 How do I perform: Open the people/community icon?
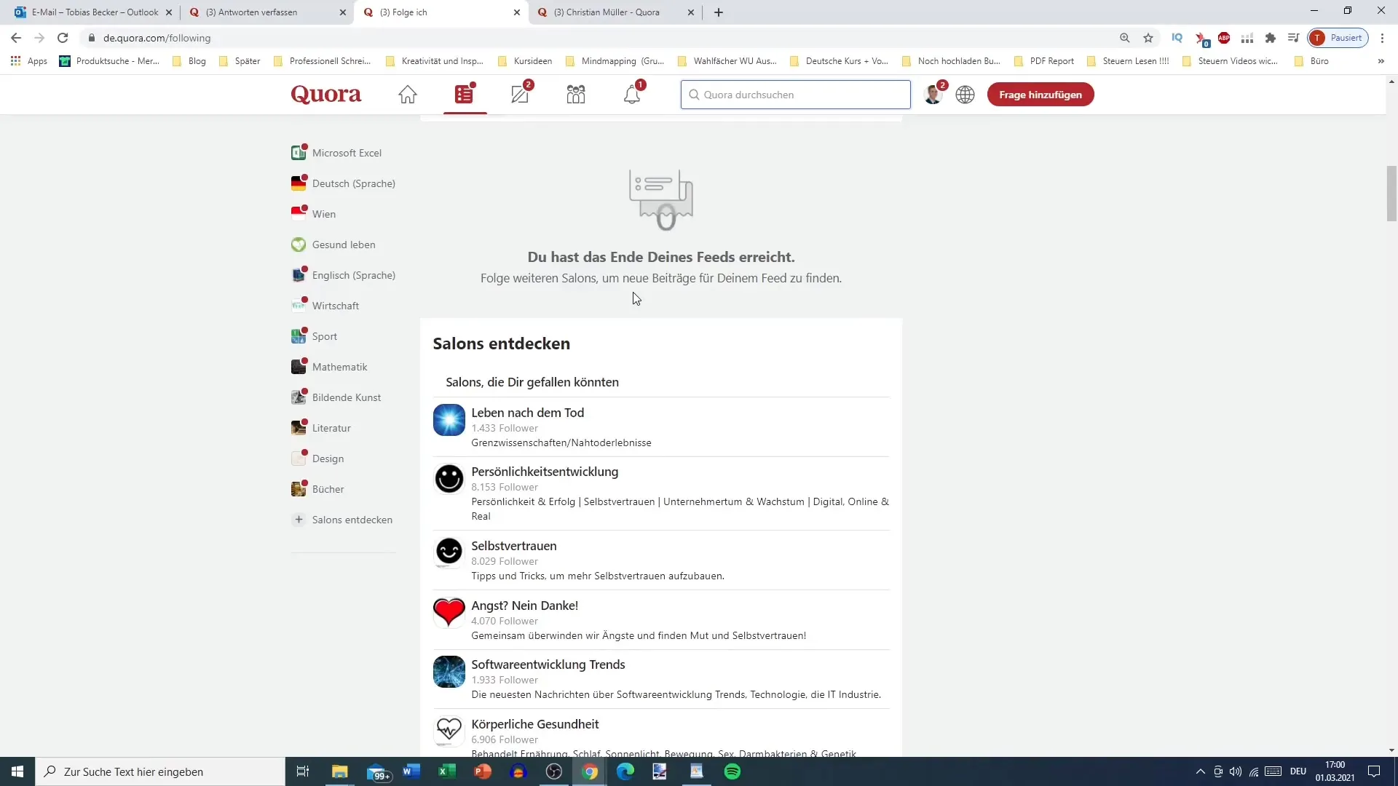point(576,93)
